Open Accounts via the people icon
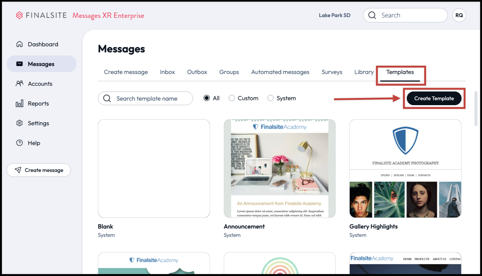The image size is (482, 276). [x=19, y=84]
